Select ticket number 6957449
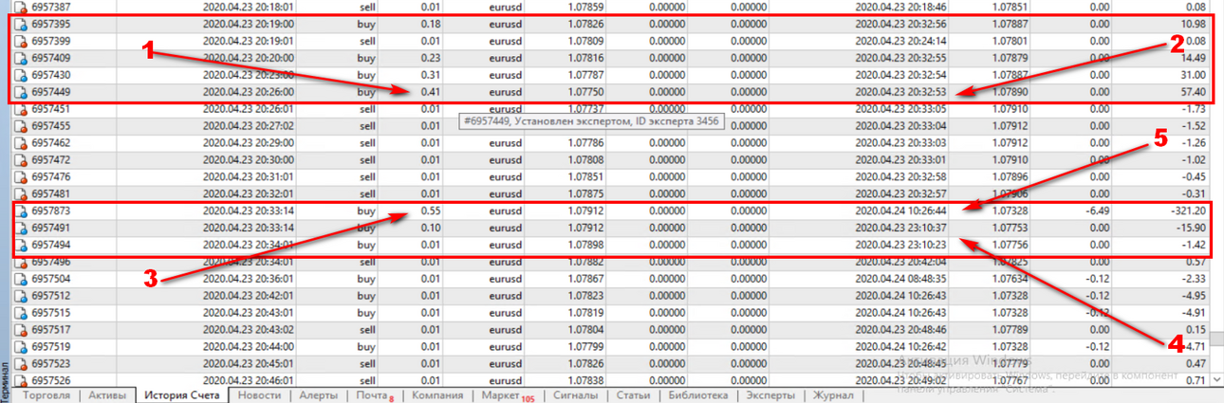The width and height of the screenshot is (1224, 403). pos(52,93)
